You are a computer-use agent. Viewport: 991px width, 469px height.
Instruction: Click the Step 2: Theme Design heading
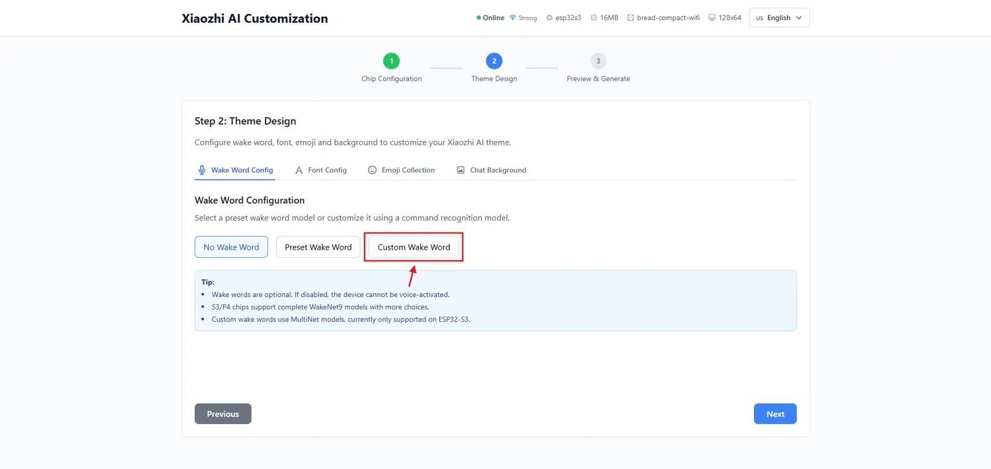pyautogui.click(x=245, y=121)
